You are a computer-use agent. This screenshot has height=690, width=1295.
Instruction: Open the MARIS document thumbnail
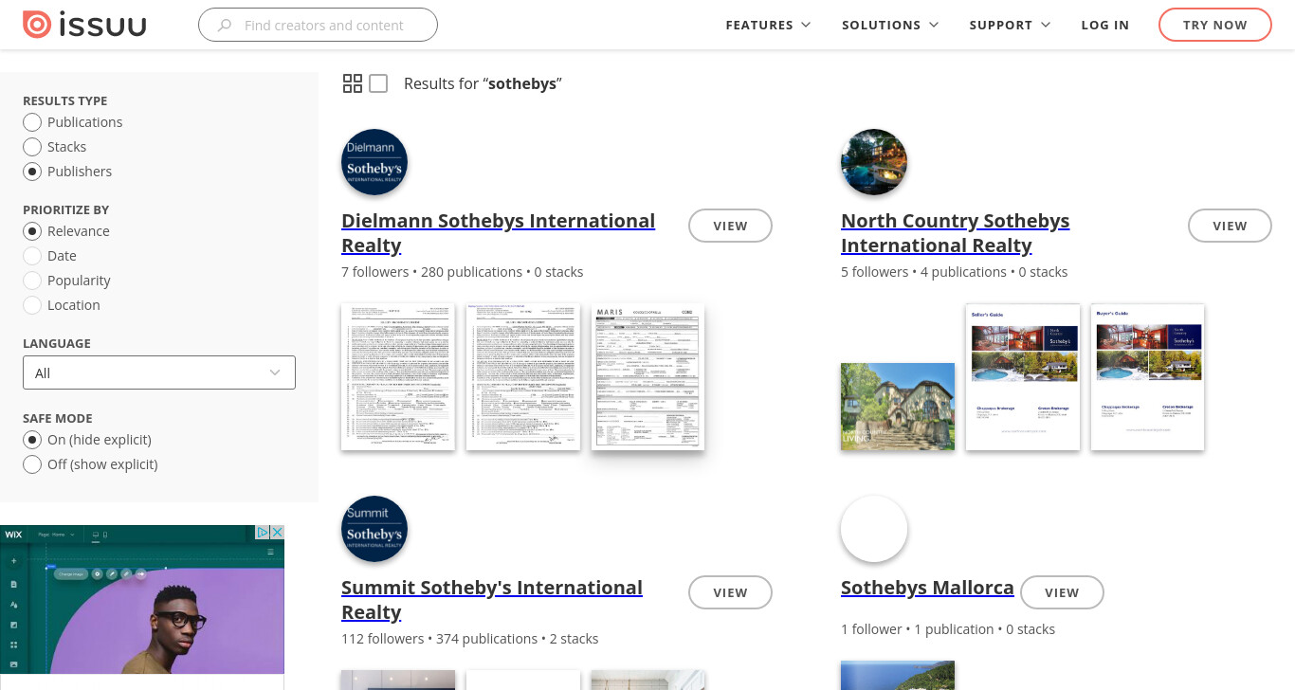(648, 377)
